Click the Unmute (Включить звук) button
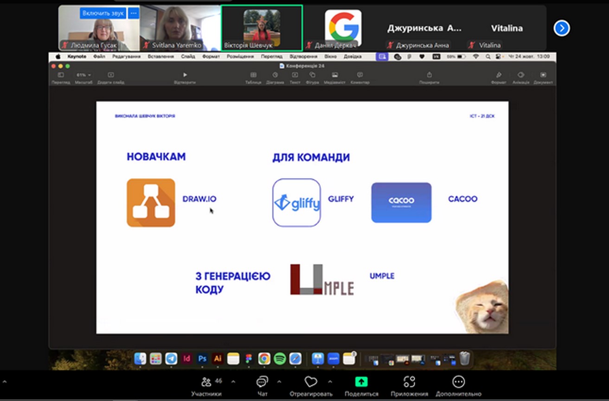Image resolution: width=609 pixels, height=401 pixels. click(103, 13)
